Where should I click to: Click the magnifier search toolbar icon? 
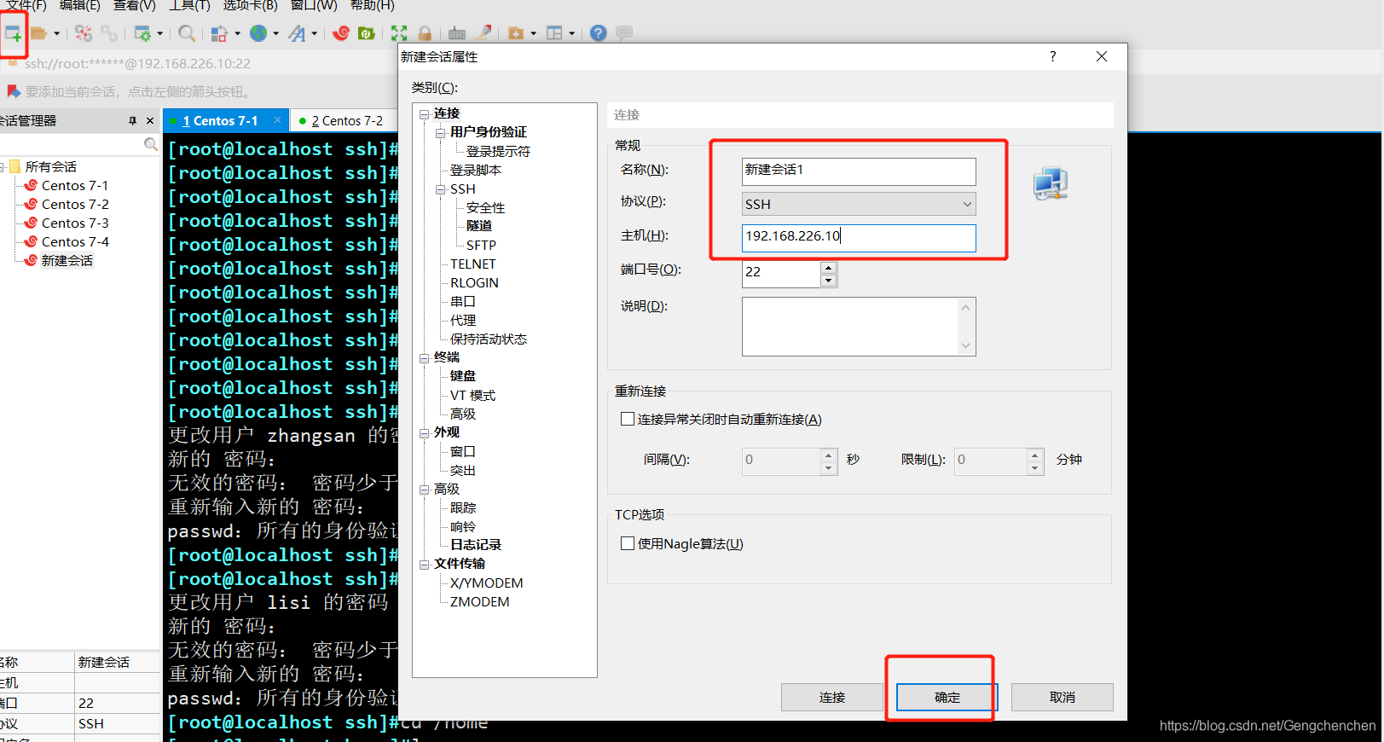(187, 33)
